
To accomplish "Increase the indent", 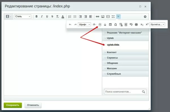I will [x=80, y=16].
